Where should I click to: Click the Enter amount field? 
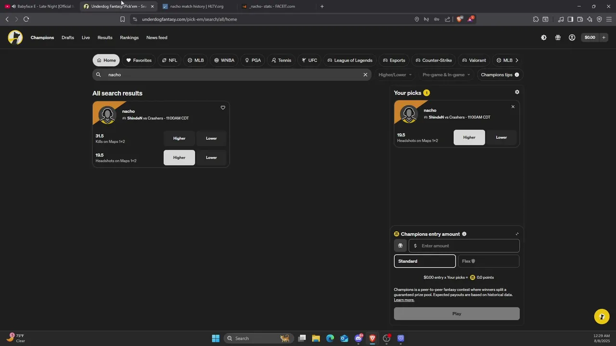(x=464, y=246)
